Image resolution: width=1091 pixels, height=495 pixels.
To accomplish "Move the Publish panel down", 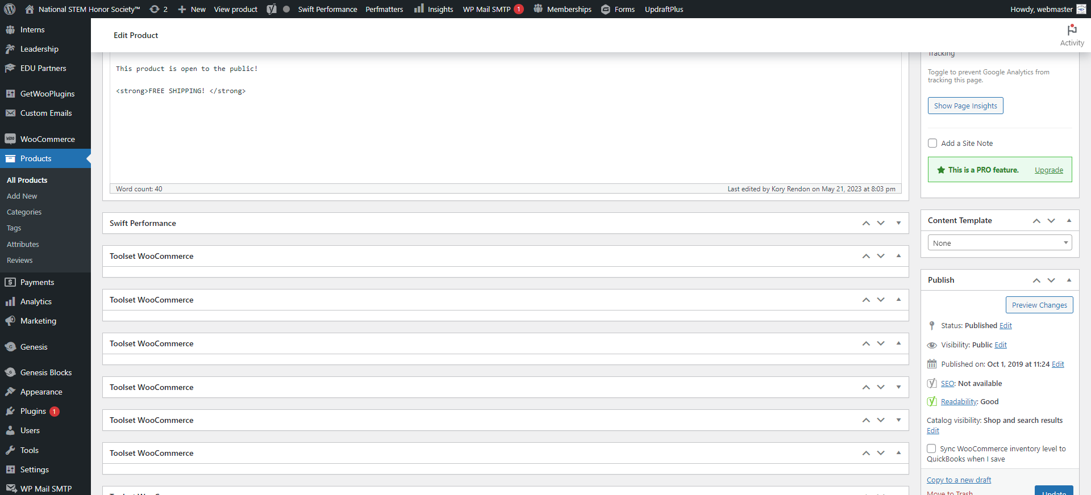I will (1051, 280).
